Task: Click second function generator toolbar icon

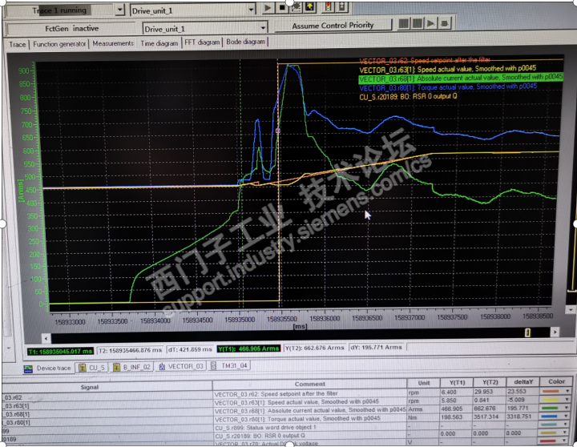Action: [417, 24]
